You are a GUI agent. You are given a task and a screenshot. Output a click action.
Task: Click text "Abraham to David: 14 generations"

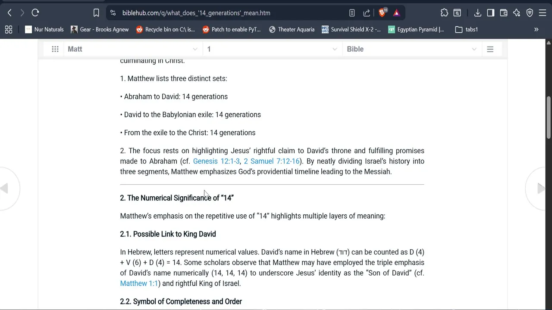(176, 96)
